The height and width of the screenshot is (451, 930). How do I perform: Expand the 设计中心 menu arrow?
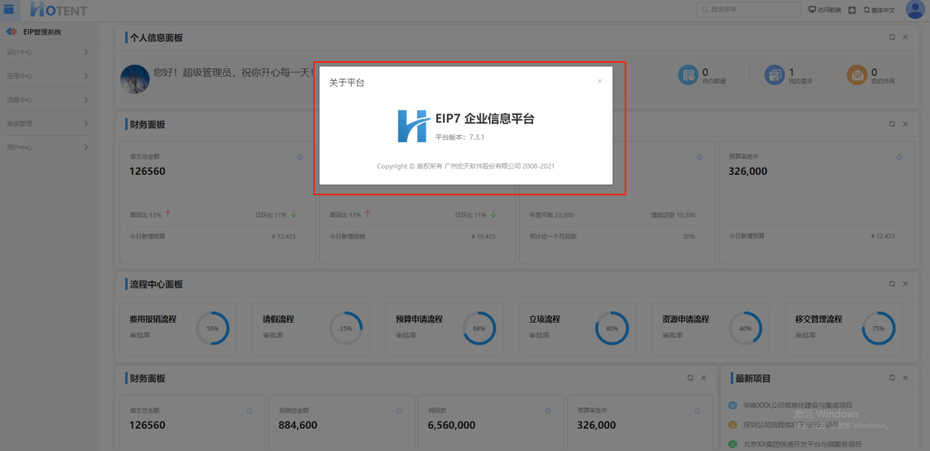coord(86,52)
